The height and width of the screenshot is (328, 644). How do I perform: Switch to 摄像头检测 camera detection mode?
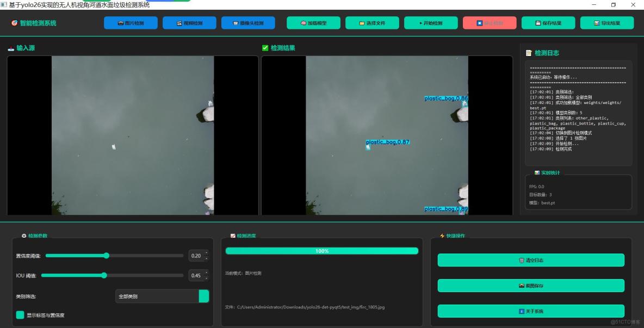pyautogui.click(x=248, y=23)
